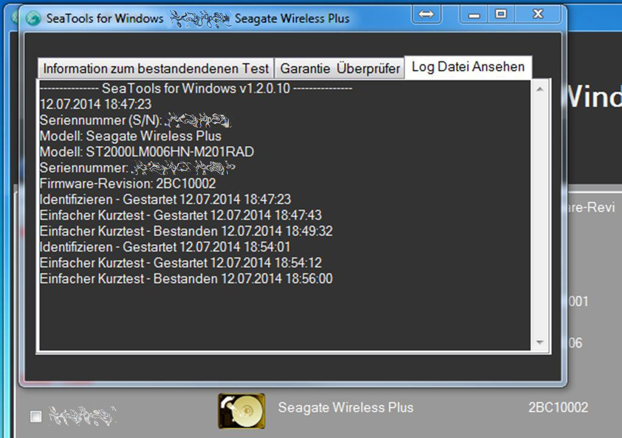Click the log scrollbar down arrow

click(x=540, y=342)
